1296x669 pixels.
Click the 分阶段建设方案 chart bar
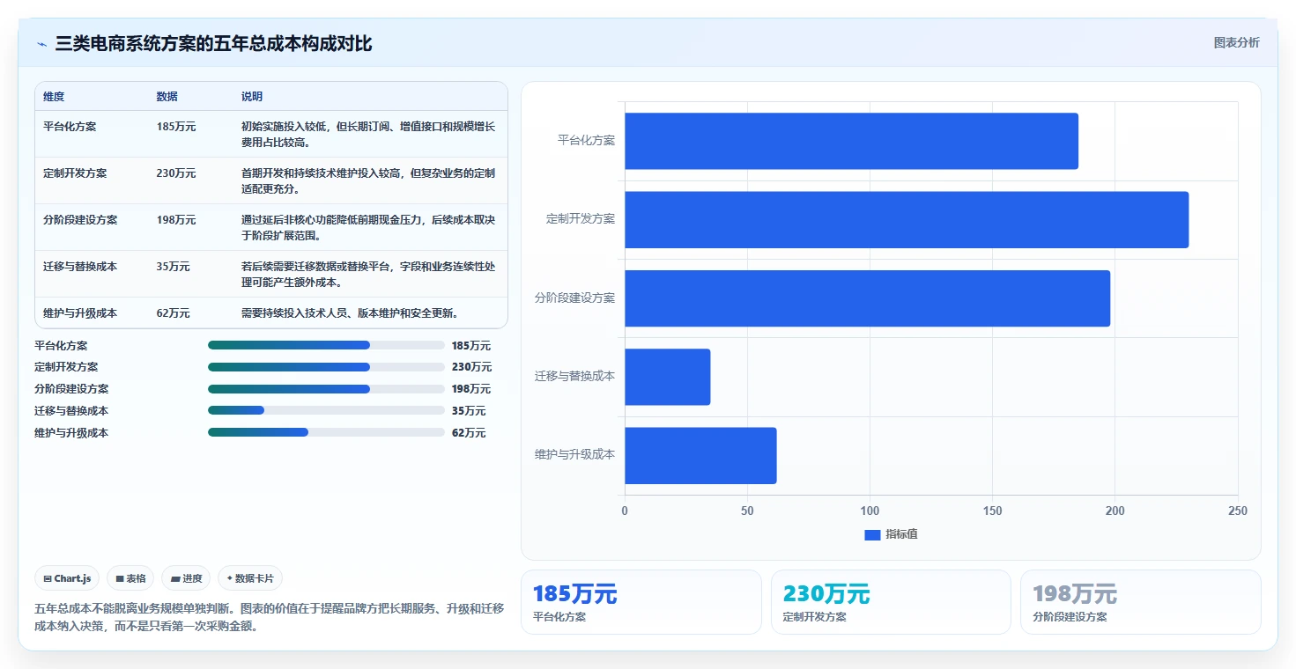[x=867, y=298]
